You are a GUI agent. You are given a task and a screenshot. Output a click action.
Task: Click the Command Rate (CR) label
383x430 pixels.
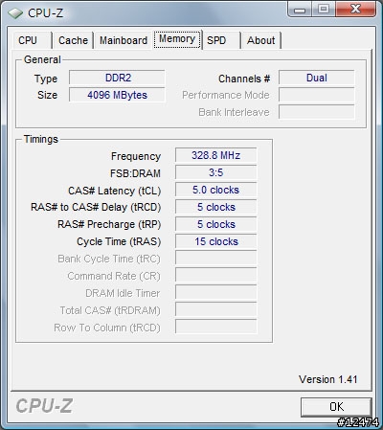(114, 277)
